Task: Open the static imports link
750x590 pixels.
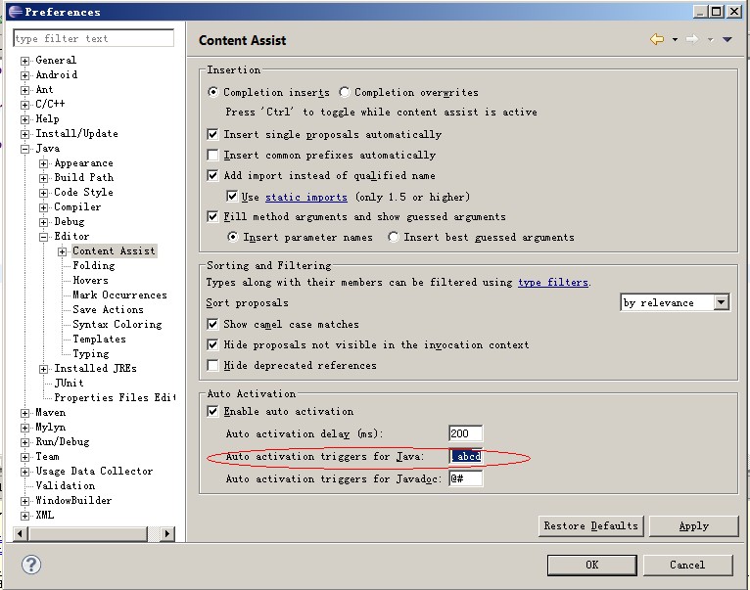Action: 306,197
